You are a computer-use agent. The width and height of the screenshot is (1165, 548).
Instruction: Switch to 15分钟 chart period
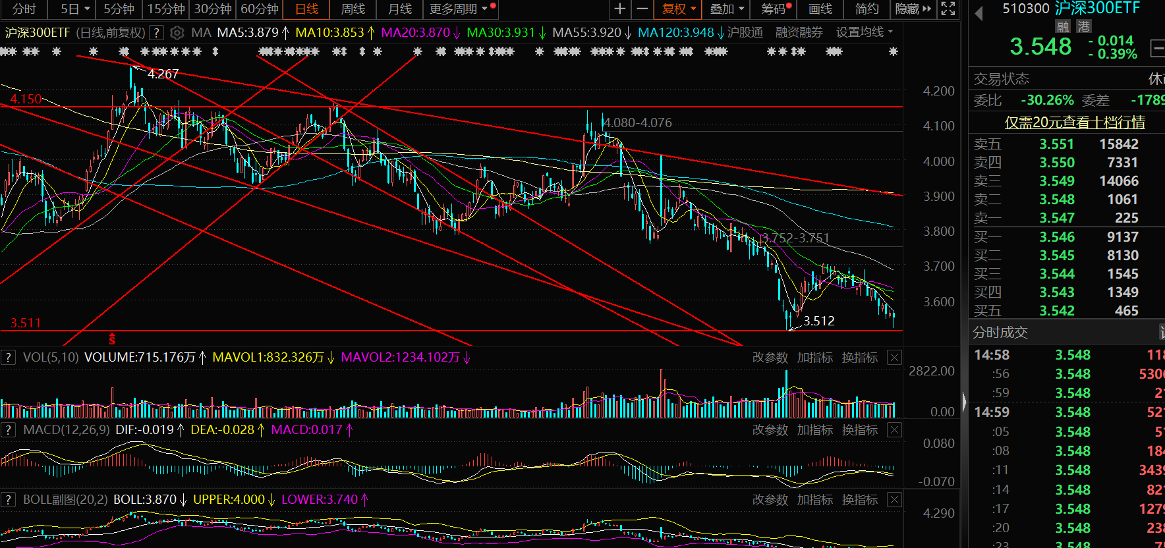(166, 9)
